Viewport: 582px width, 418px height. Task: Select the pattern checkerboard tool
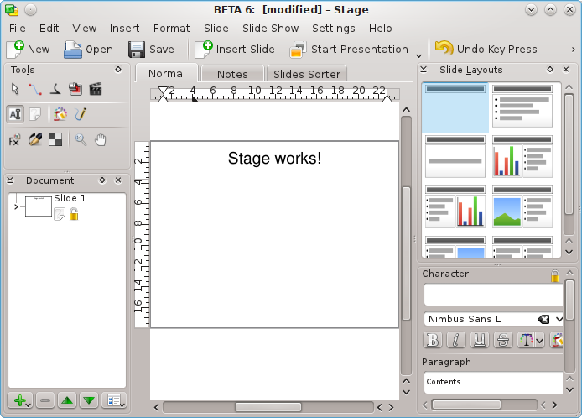tap(55, 139)
